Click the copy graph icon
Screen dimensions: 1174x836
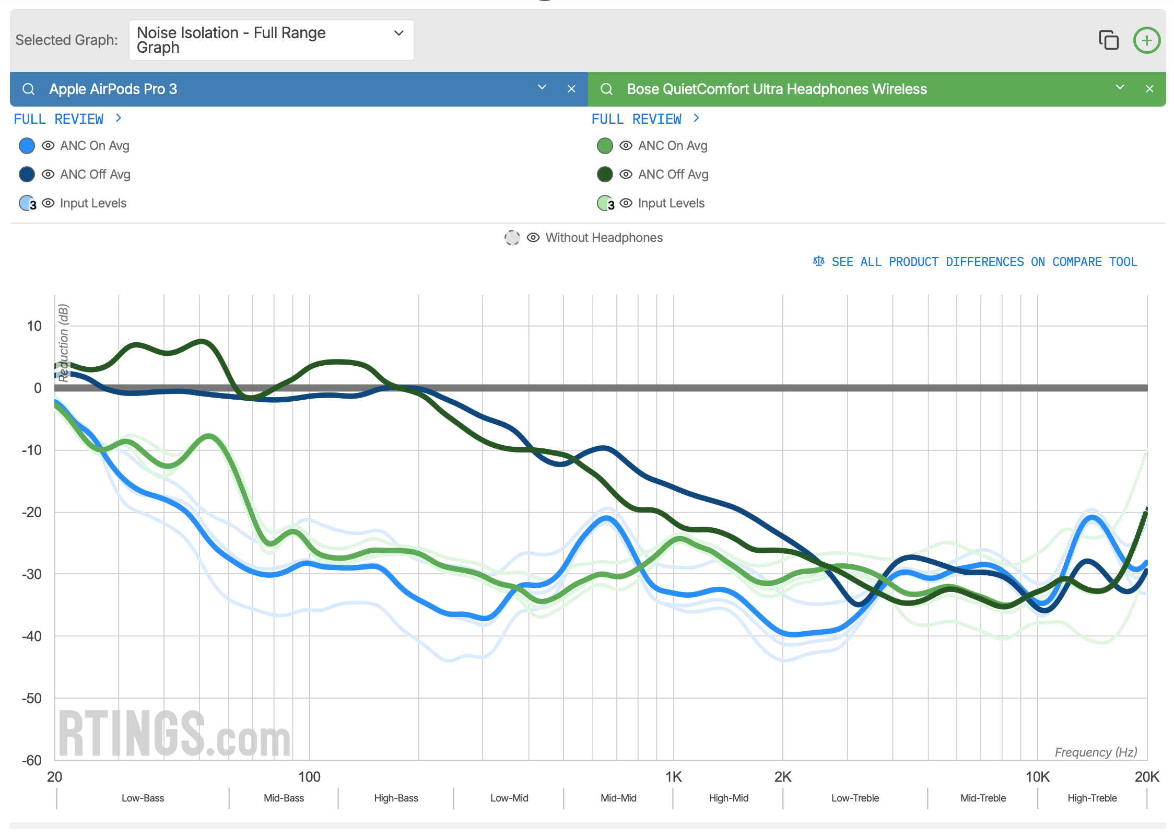tap(1108, 40)
